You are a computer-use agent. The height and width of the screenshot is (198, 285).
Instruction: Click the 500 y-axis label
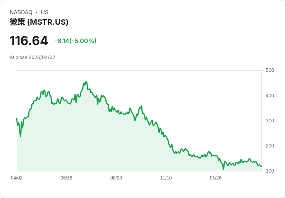270,70
